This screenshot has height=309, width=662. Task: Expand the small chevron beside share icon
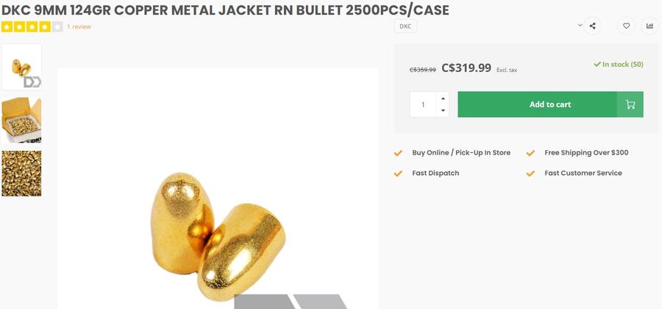(x=580, y=25)
